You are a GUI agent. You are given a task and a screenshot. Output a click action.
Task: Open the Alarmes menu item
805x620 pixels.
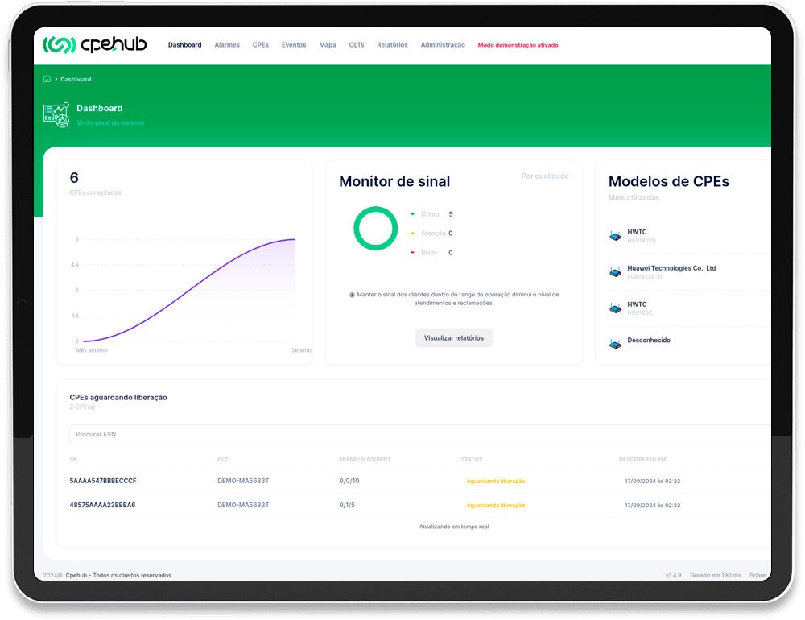point(227,45)
